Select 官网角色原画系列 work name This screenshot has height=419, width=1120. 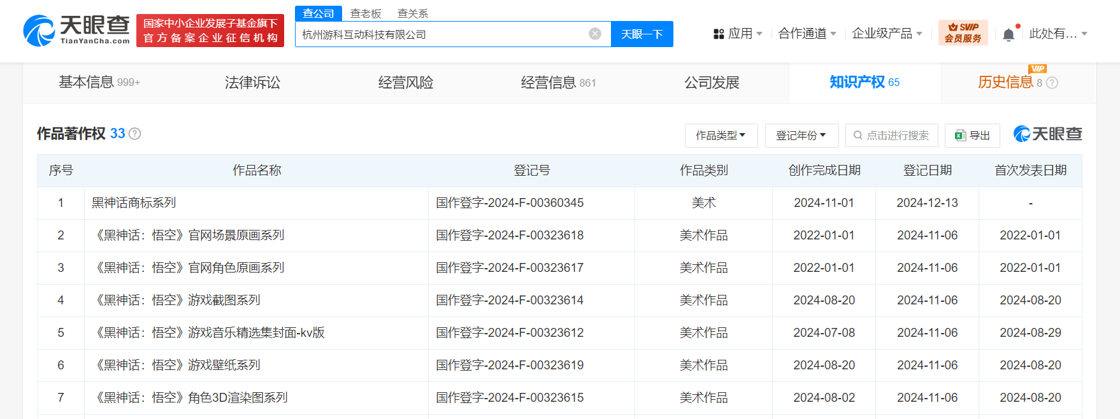[189, 268]
